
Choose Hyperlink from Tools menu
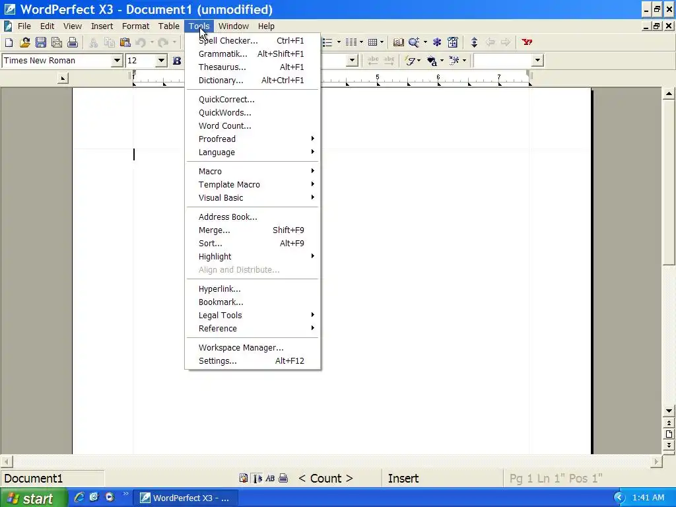click(x=252, y=289)
